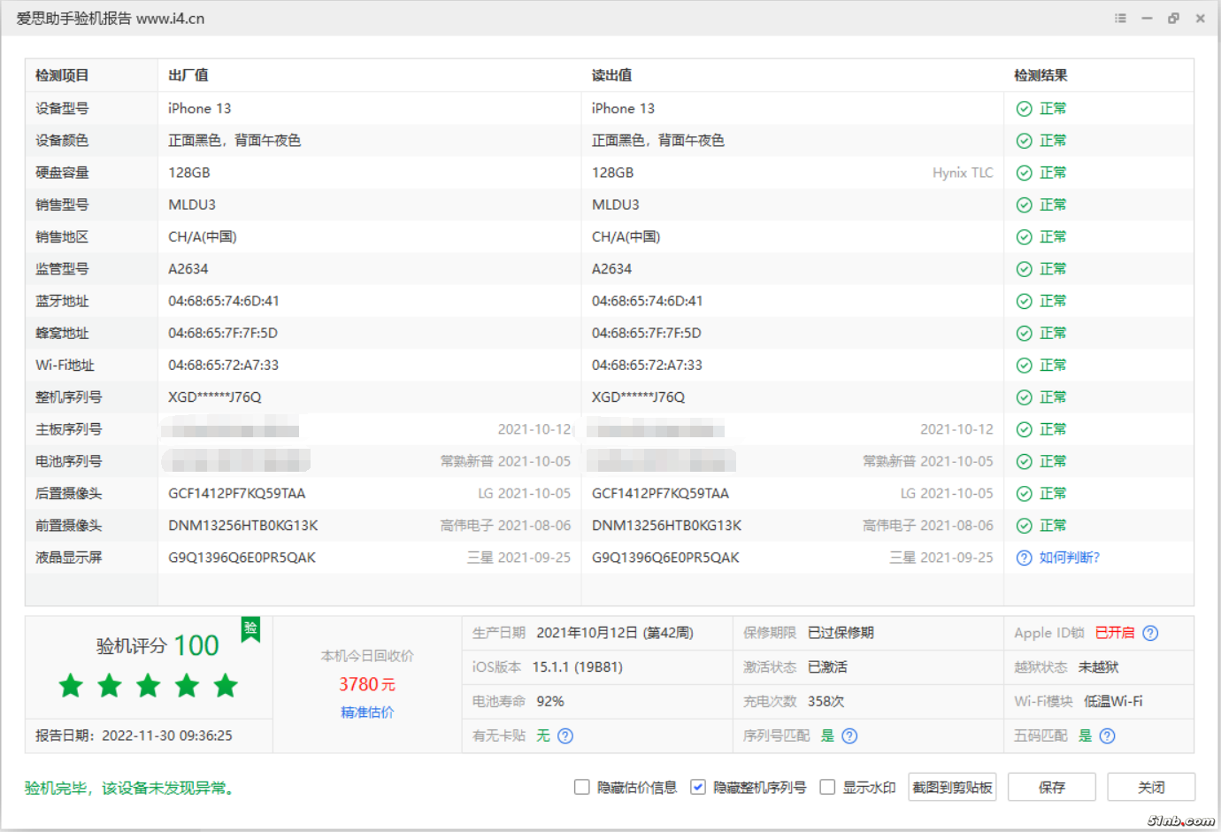This screenshot has width=1221, height=832.
Task: Click the green 验 badge on score panel
Action: coord(250,628)
